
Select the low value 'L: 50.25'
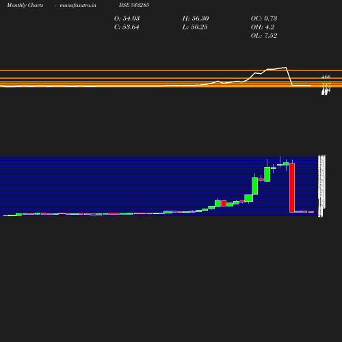click(x=195, y=27)
